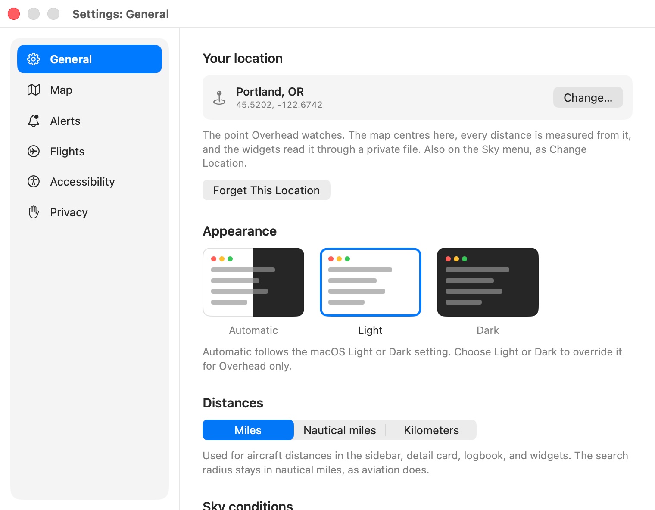Select the Automatic appearance thumbnail
The width and height of the screenshot is (655, 510).
(253, 282)
